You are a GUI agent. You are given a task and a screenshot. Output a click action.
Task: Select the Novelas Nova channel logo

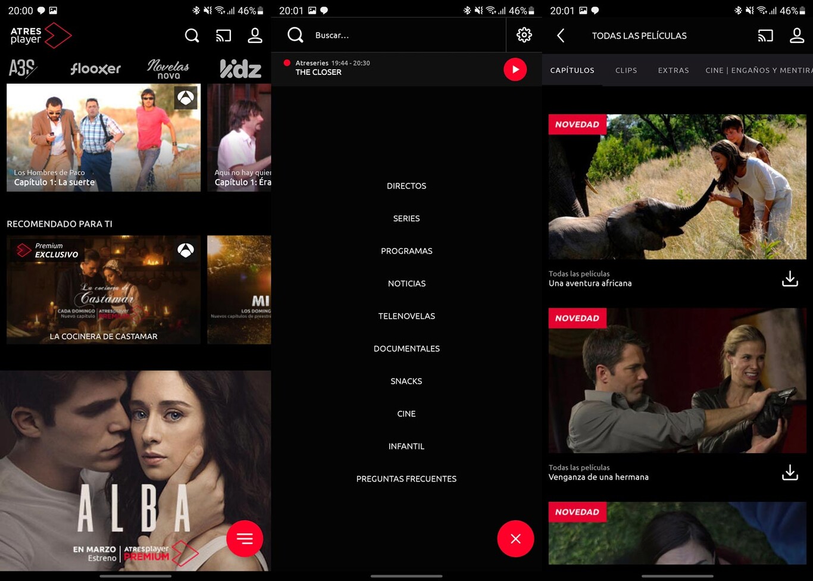click(168, 68)
